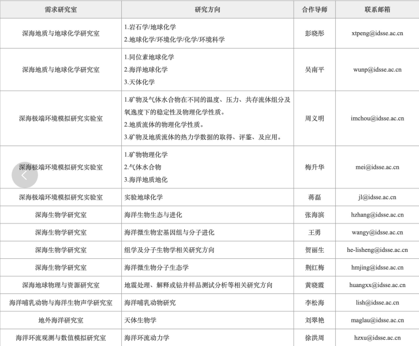Click the 海洋环流观测与数值模拟研究室 cell
The height and width of the screenshot is (346, 419).
coord(61,338)
